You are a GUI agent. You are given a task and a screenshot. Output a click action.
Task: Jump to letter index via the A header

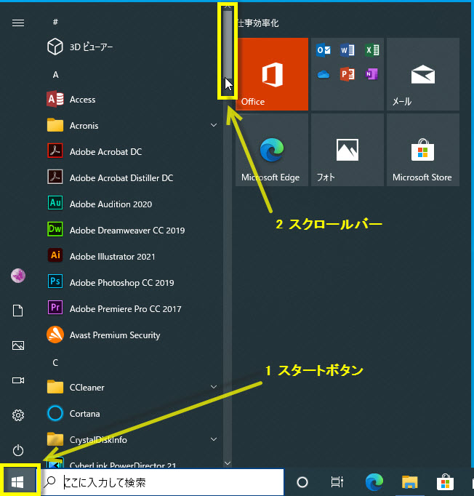pos(56,74)
